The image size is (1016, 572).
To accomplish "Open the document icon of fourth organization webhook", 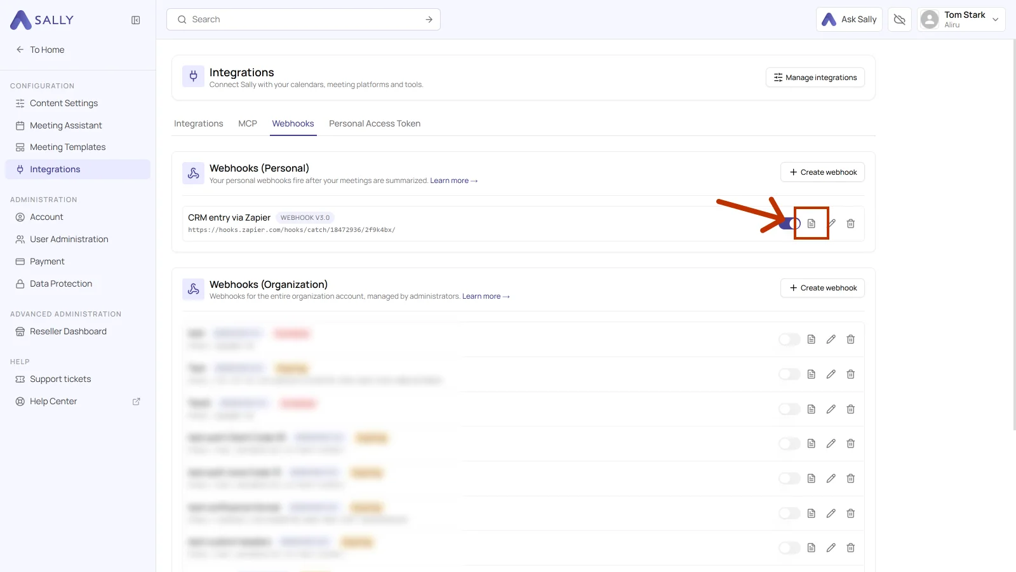I will point(812,444).
